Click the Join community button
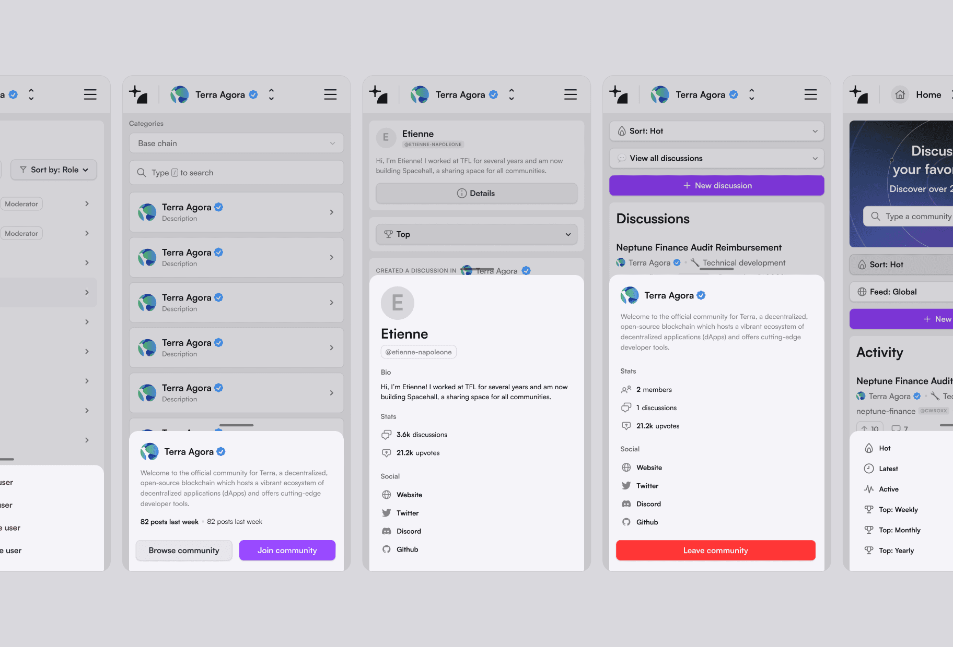This screenshot has width=953, height=647. 287,550
